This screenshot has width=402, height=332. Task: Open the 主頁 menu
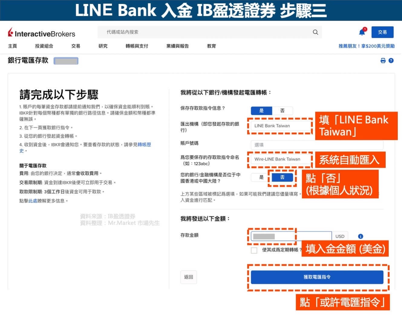click(12, 46)
